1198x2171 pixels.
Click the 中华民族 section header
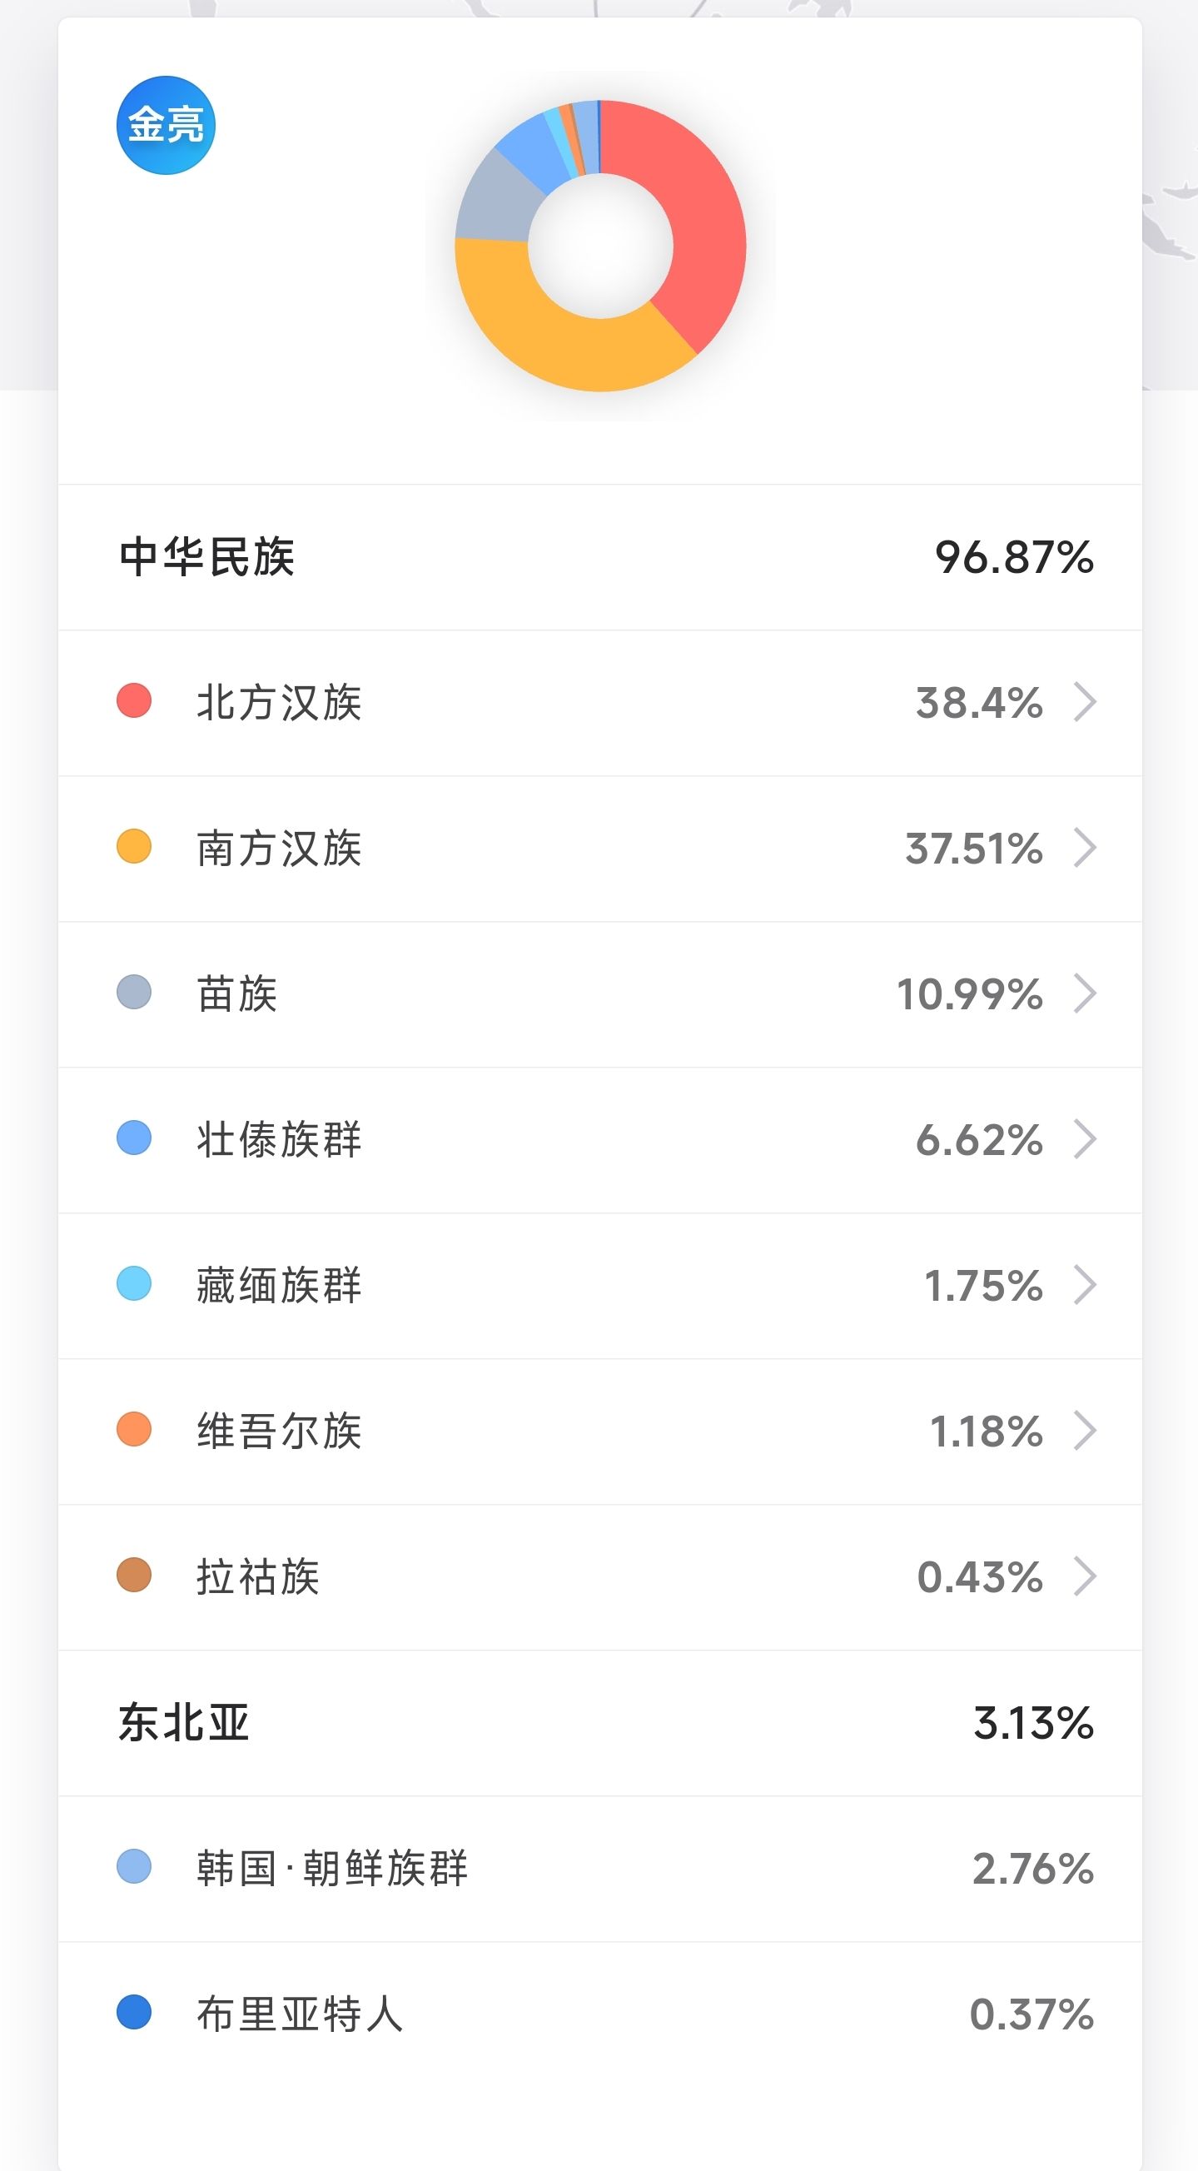207,557
